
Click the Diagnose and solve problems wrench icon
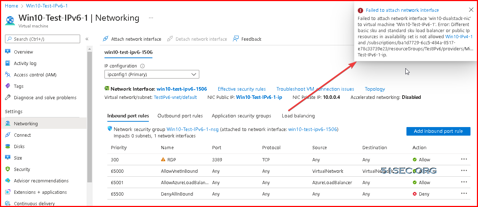tap(8, 97)
